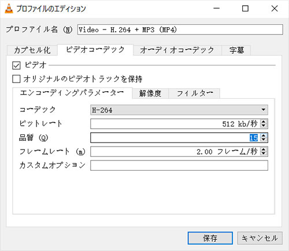
Task: Click the キャンセル button
Action: pyautogui.click(x=260, y=238)
